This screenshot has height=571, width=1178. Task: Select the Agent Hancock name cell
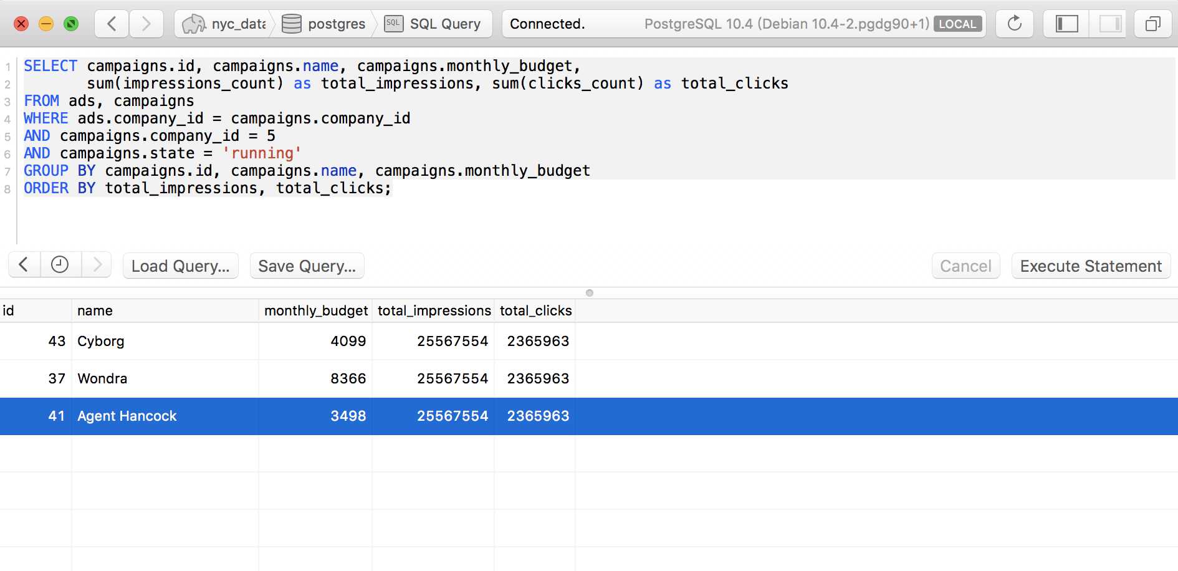pyautogui.click(x=165, y=416)
